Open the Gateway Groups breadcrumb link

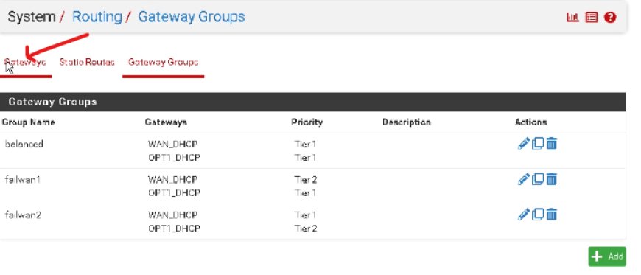coord(192,17)
